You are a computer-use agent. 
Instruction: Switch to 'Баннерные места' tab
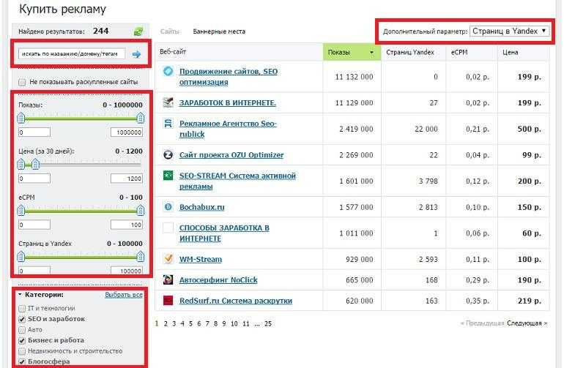point(219,31)
